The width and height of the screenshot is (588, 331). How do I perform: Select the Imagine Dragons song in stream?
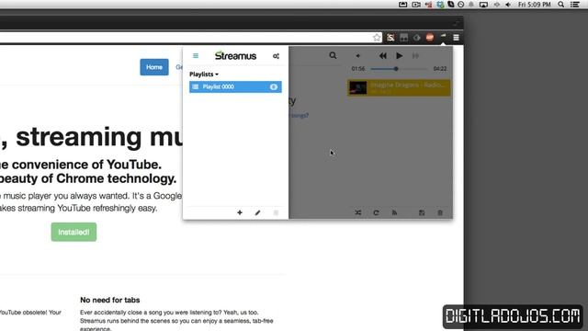pos(399,88)
